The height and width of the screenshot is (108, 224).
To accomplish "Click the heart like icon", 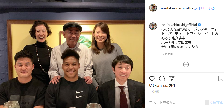I will coord(152,79).
